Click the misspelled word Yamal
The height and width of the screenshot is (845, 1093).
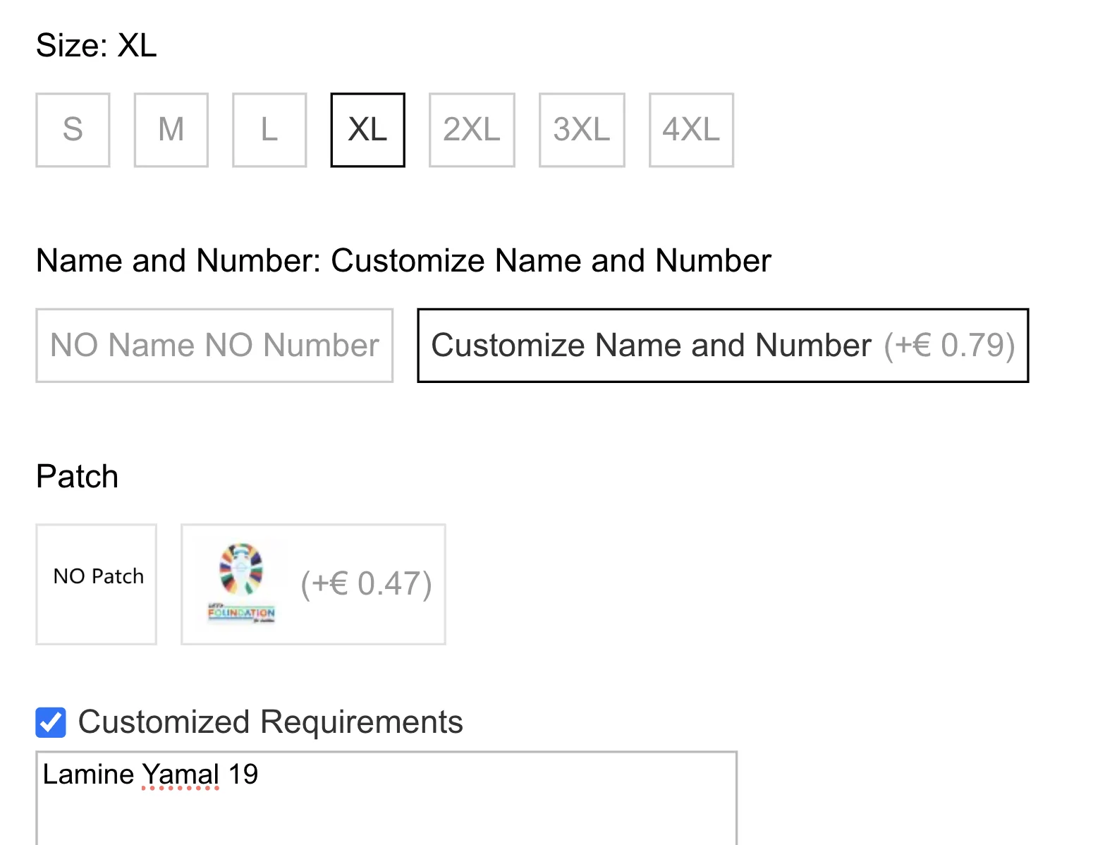point(181,774)
